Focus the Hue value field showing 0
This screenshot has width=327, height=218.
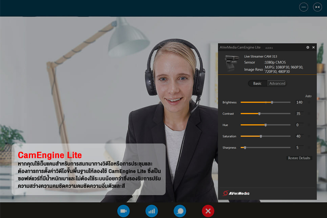pyautogui.click(x=299, y=125)
